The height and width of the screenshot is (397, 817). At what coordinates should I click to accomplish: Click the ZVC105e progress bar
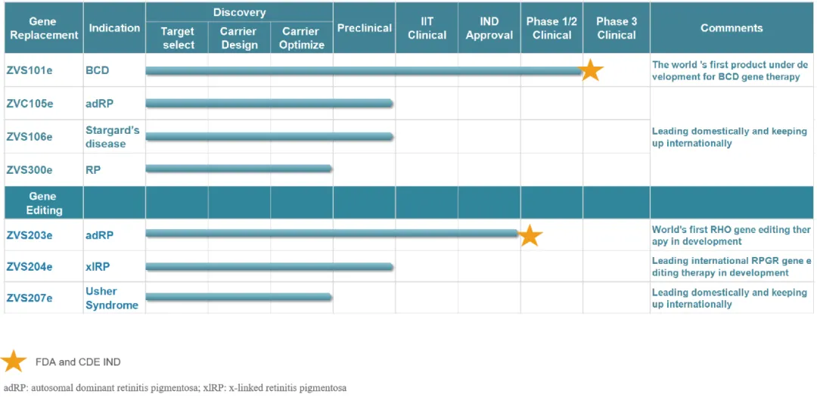pyautogui.click(x=269, y=104)
